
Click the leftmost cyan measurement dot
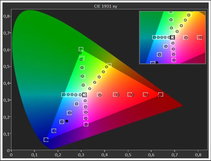pos(65,94)
